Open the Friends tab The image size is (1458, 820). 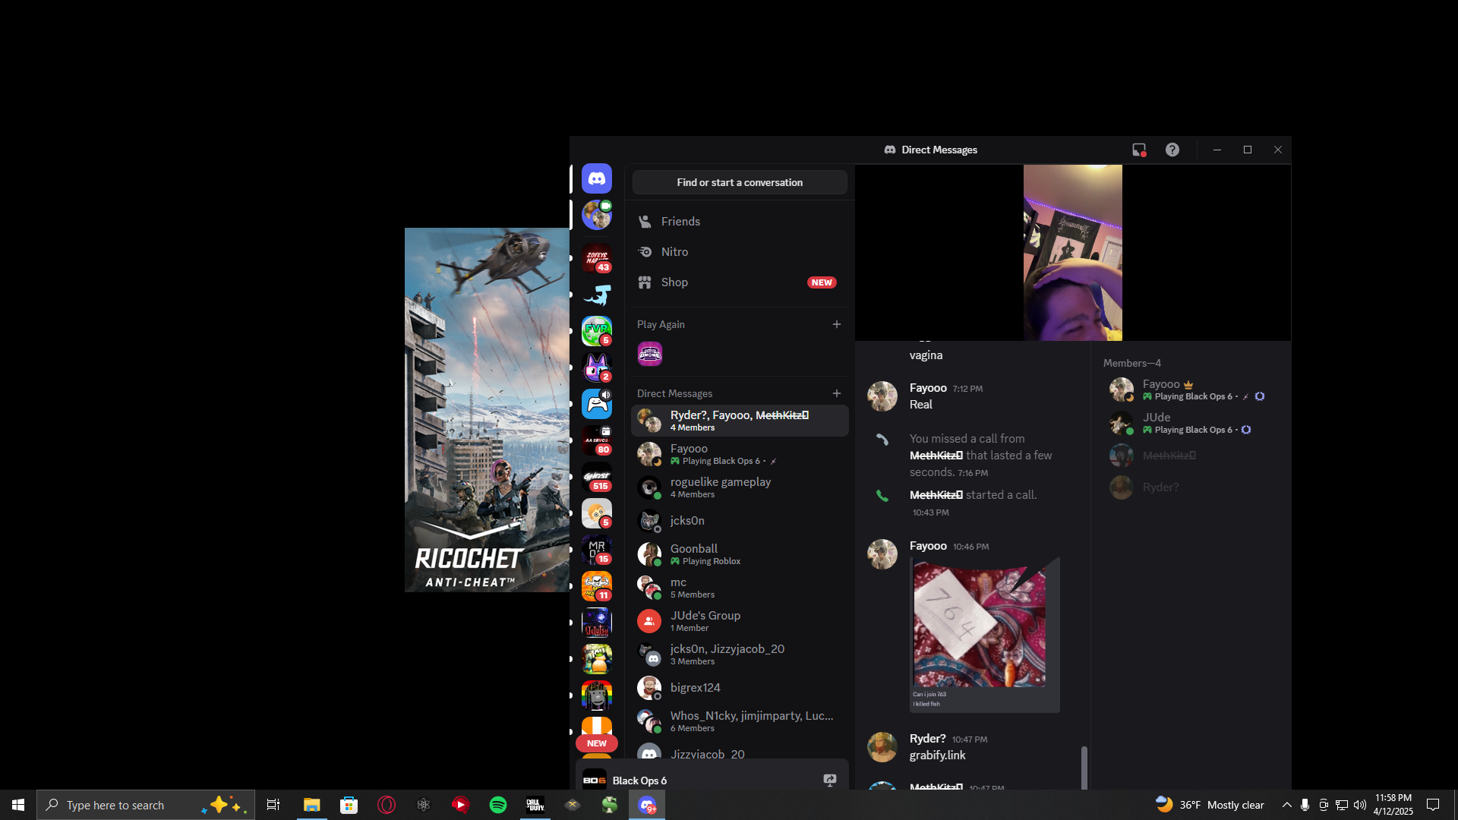point(740,222)
